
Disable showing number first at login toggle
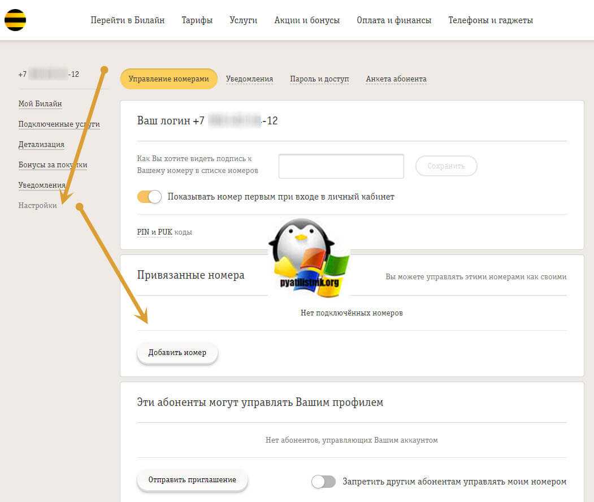pyautogui.click(x=149, y=197)
